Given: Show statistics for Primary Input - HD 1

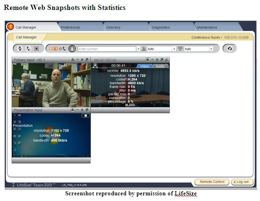Looking at the screenshot, I should [73, 60].
